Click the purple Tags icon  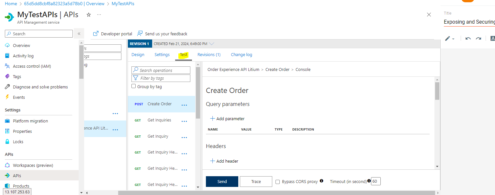pos(7,77)
